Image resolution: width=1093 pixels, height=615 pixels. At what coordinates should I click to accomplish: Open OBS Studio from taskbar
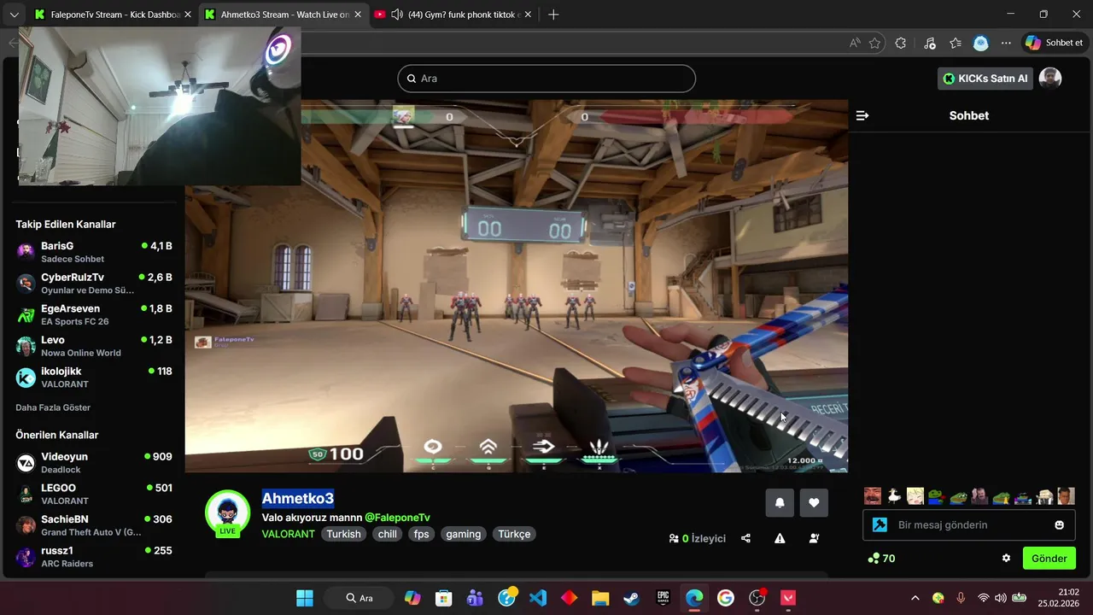click(x=757, y=598)
